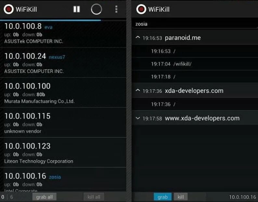Expand the www.xda-developers.com chevron

(x=138, y=118)
